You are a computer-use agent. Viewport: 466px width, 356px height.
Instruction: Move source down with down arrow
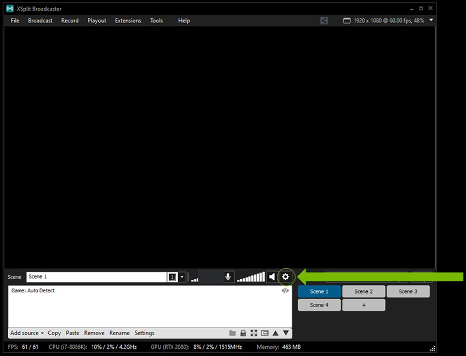point(286,333)
